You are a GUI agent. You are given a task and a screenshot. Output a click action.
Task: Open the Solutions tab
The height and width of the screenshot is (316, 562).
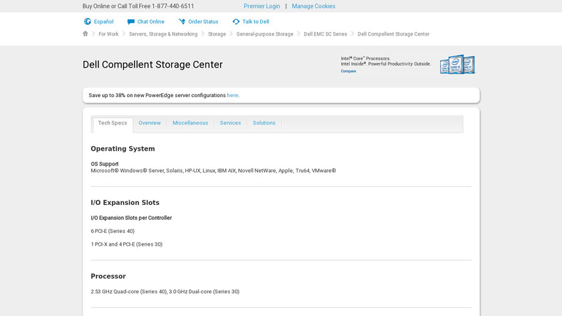264,123
